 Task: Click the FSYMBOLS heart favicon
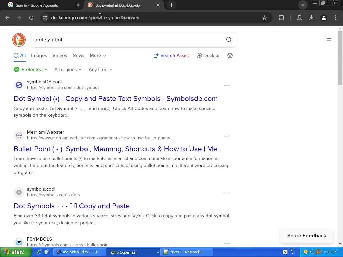click(19, 242)
